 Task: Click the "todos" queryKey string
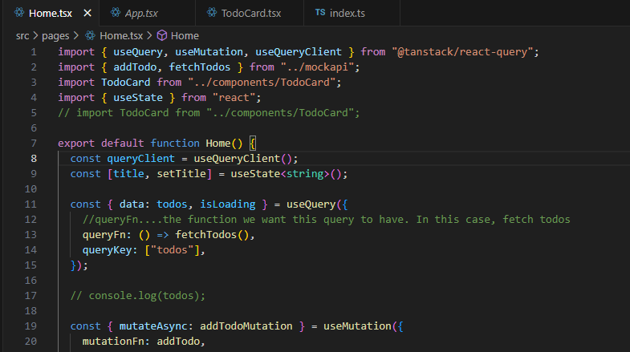coord(172,250)
